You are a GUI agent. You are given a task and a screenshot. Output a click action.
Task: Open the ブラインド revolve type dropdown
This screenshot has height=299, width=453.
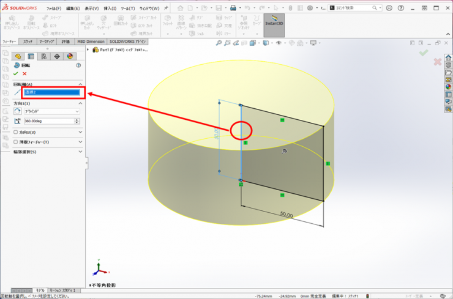point(51,112)
